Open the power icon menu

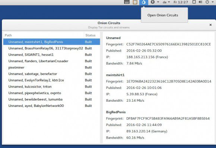click(x=207, y=2)
